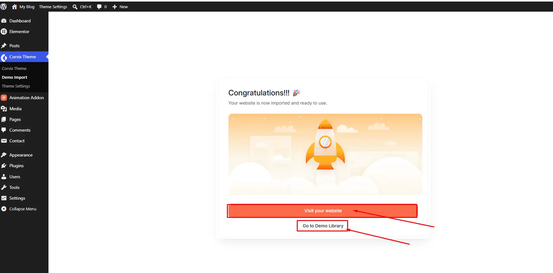Click the Elementor sidebar icon
Screen dimensions: 553x273
(x=4, y=31)
